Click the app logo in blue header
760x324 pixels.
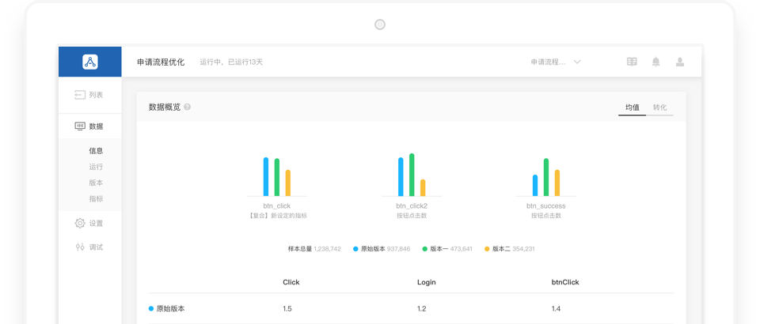coord(90,62)
